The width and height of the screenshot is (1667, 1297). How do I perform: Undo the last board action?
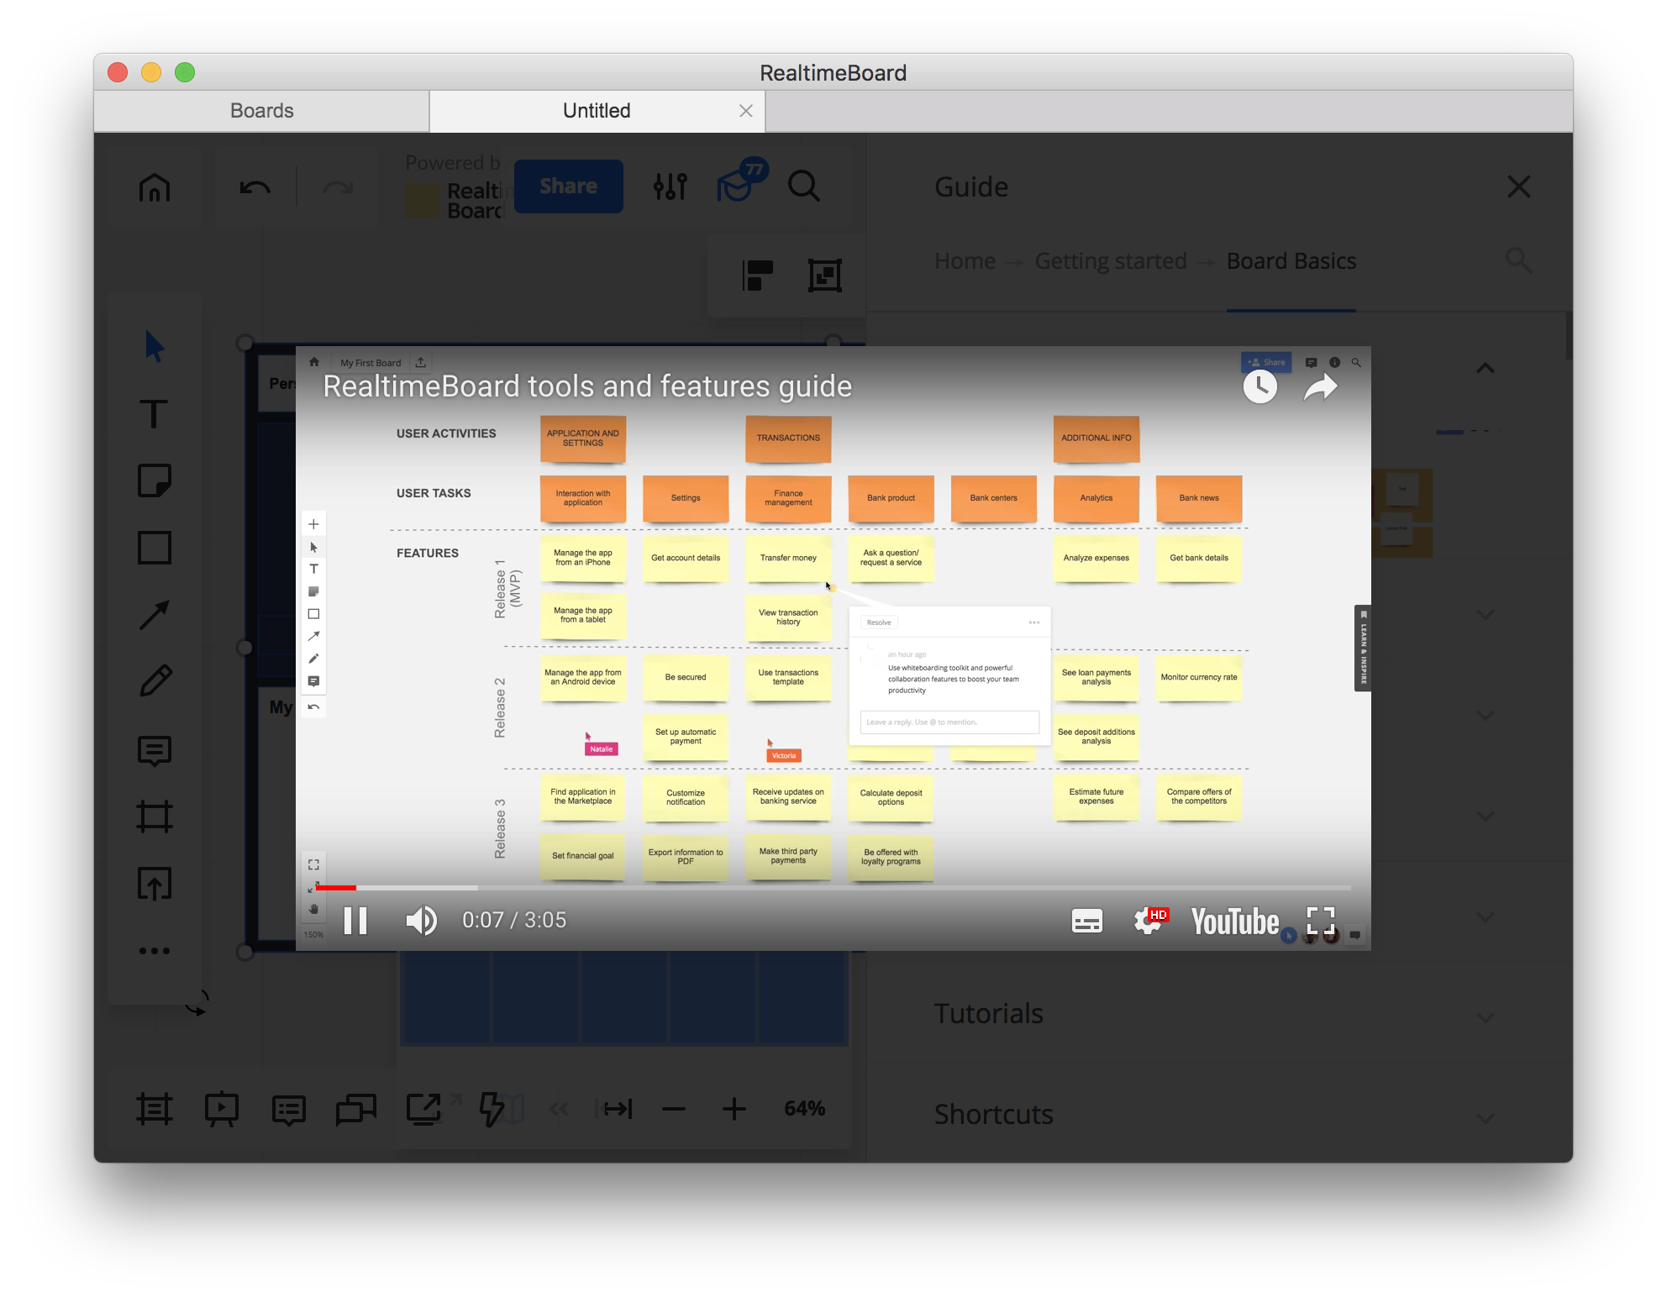(255, 186)
